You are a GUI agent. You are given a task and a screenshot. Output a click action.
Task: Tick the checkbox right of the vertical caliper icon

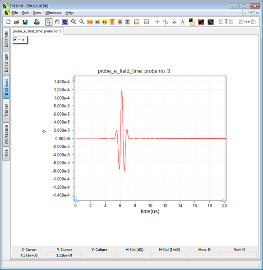(231, 22)
